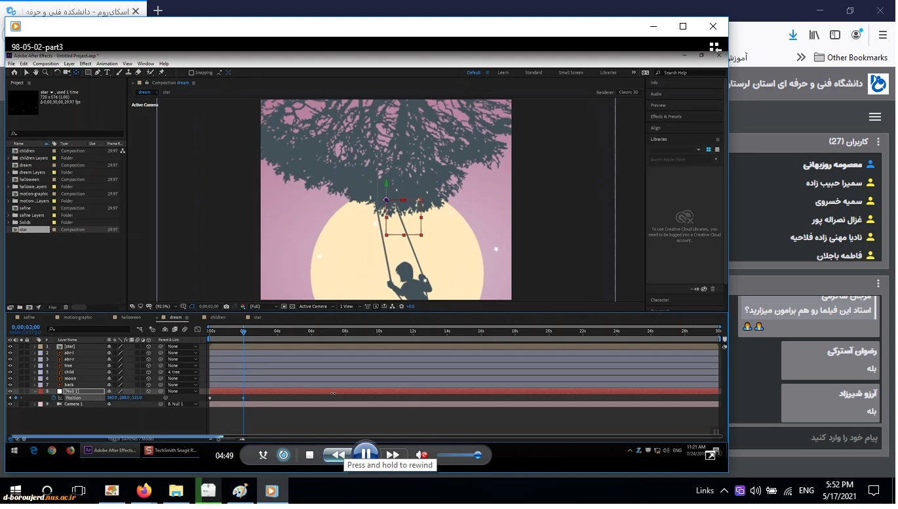Toggle repeat mode in the media player

(283, 455)
